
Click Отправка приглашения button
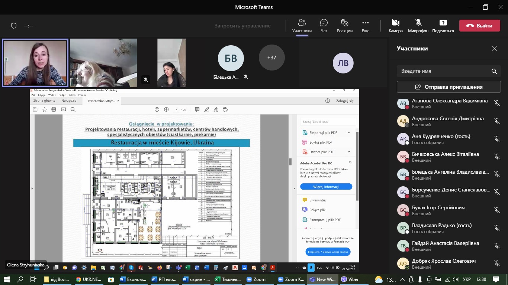pos(448,87)
